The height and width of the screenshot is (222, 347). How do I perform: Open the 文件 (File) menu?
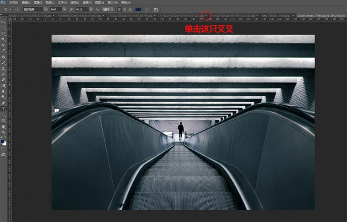[13, 2]
